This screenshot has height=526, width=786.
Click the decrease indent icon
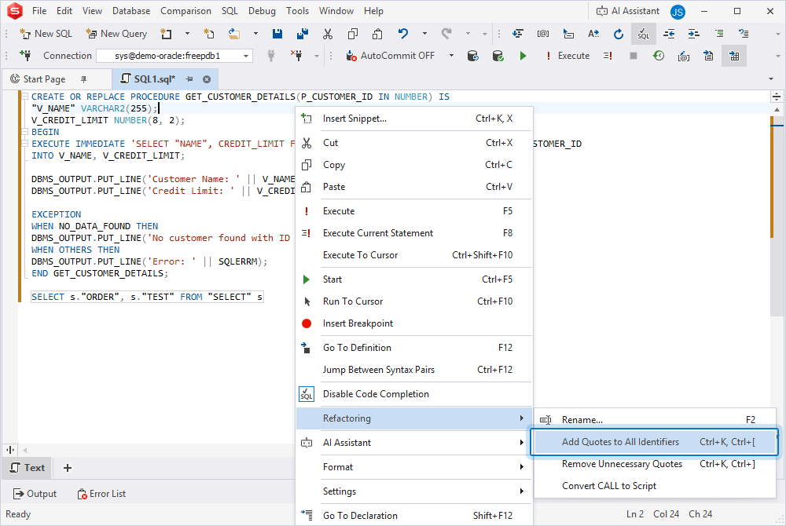(669, 34)
